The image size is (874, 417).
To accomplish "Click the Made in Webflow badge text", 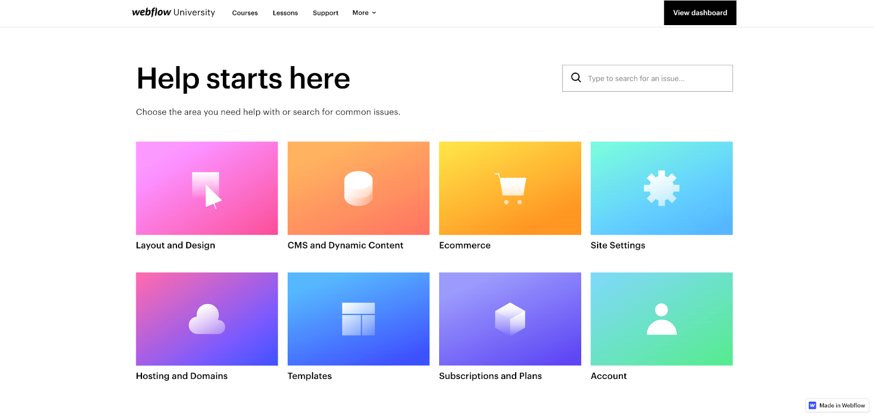I will [x=842, y=406].
